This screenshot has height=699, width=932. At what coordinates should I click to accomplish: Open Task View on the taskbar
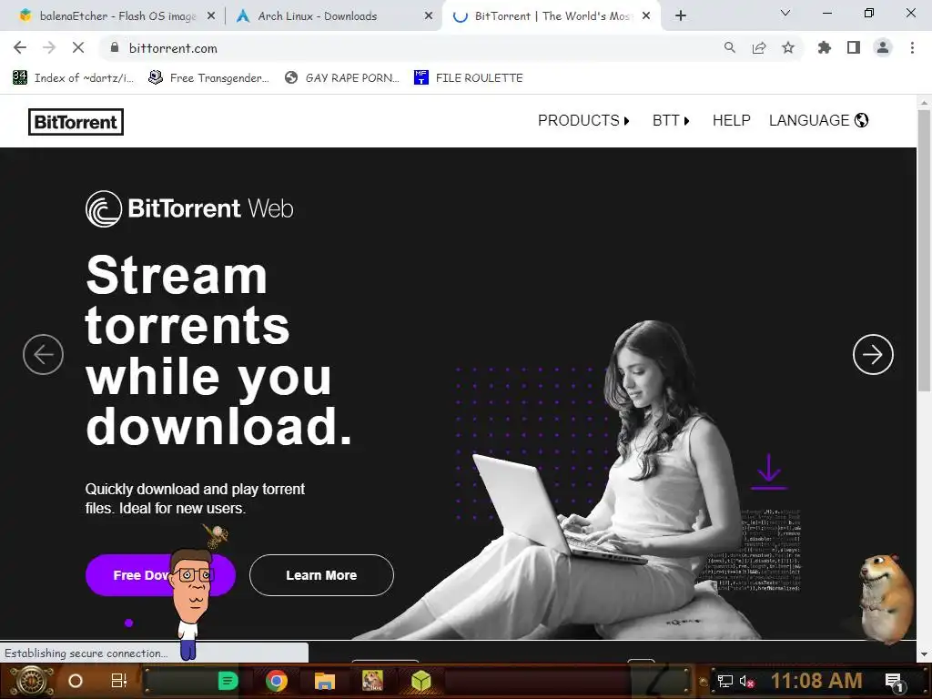[x=119, y=681]
